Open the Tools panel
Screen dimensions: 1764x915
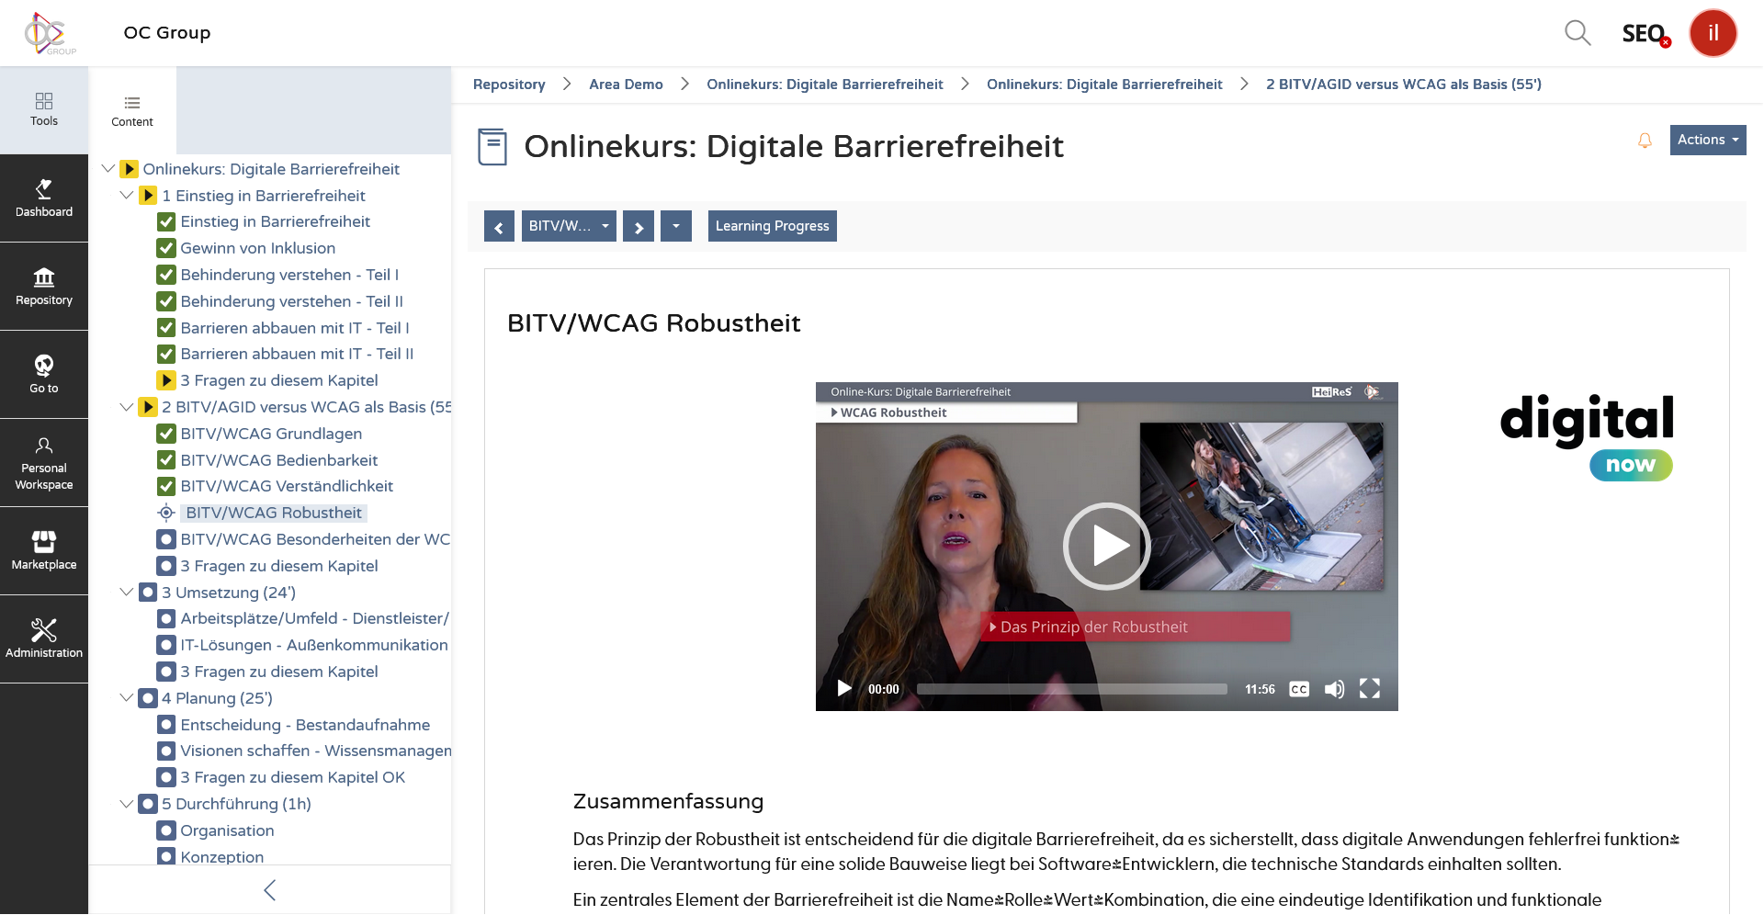tap(44, 109)
